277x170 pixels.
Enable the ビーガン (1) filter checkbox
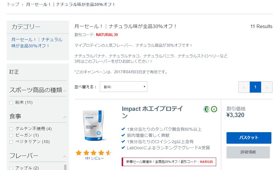click(11, 135)
